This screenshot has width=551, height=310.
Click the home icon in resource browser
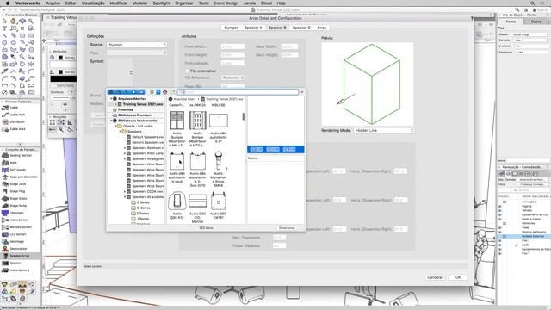164,92
